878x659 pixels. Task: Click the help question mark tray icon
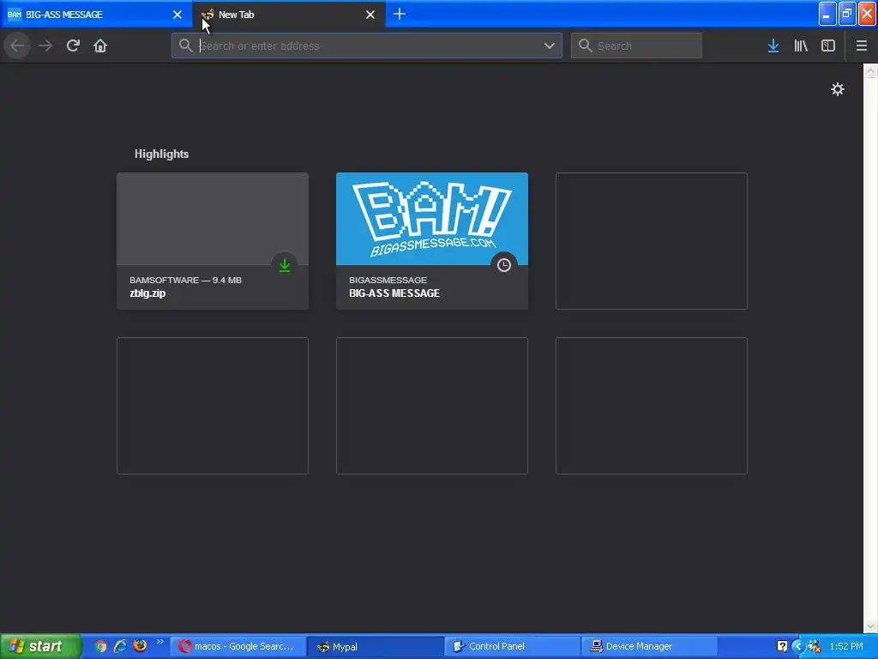pyautogui.click(x=782, y=646)
